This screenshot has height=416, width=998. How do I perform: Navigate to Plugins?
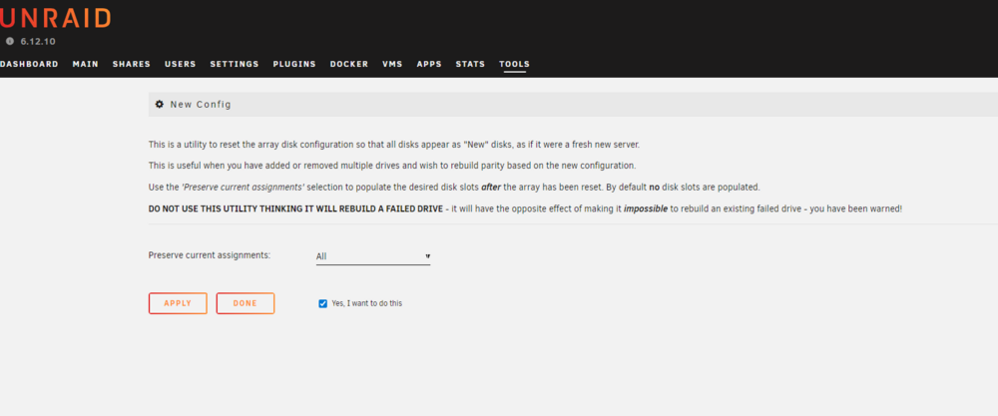294,64
